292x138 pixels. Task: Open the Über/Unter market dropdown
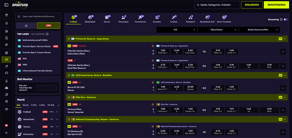[218, 30]
